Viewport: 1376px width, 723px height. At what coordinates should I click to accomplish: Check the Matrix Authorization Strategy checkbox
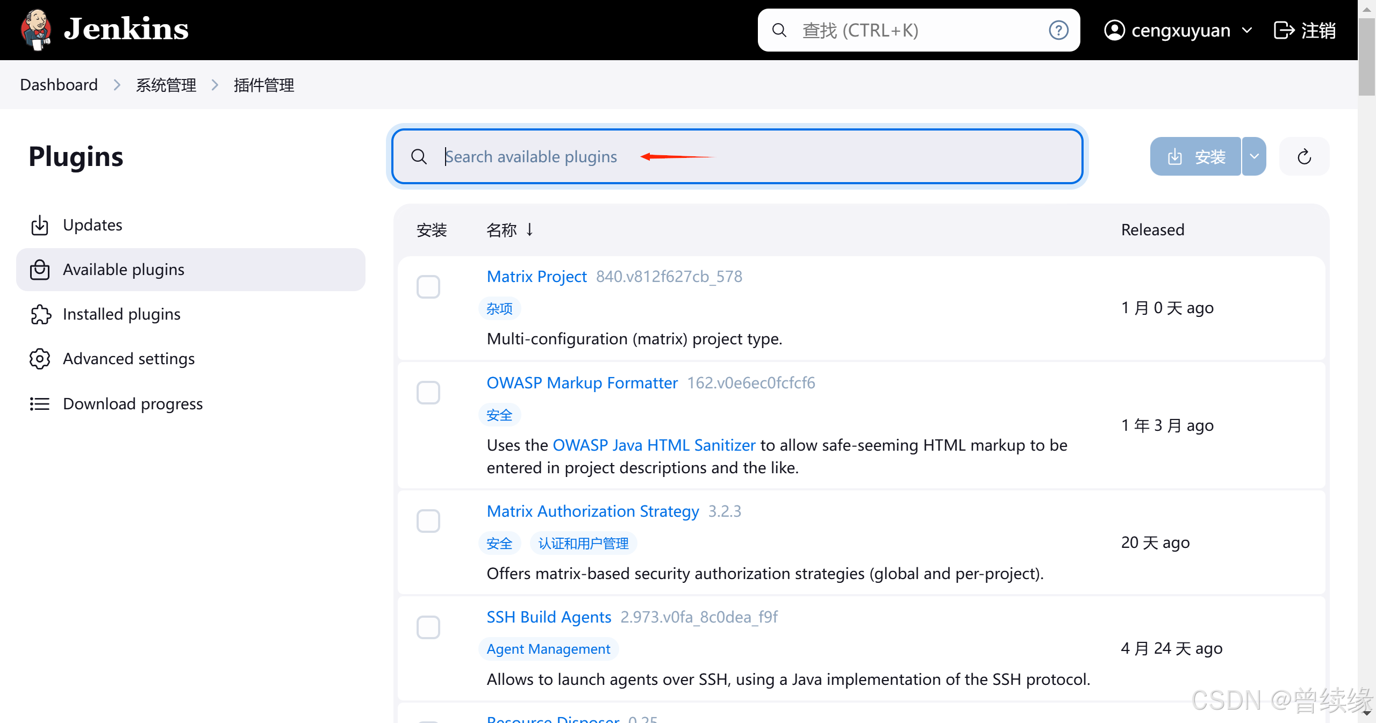(x=428, y=520)
